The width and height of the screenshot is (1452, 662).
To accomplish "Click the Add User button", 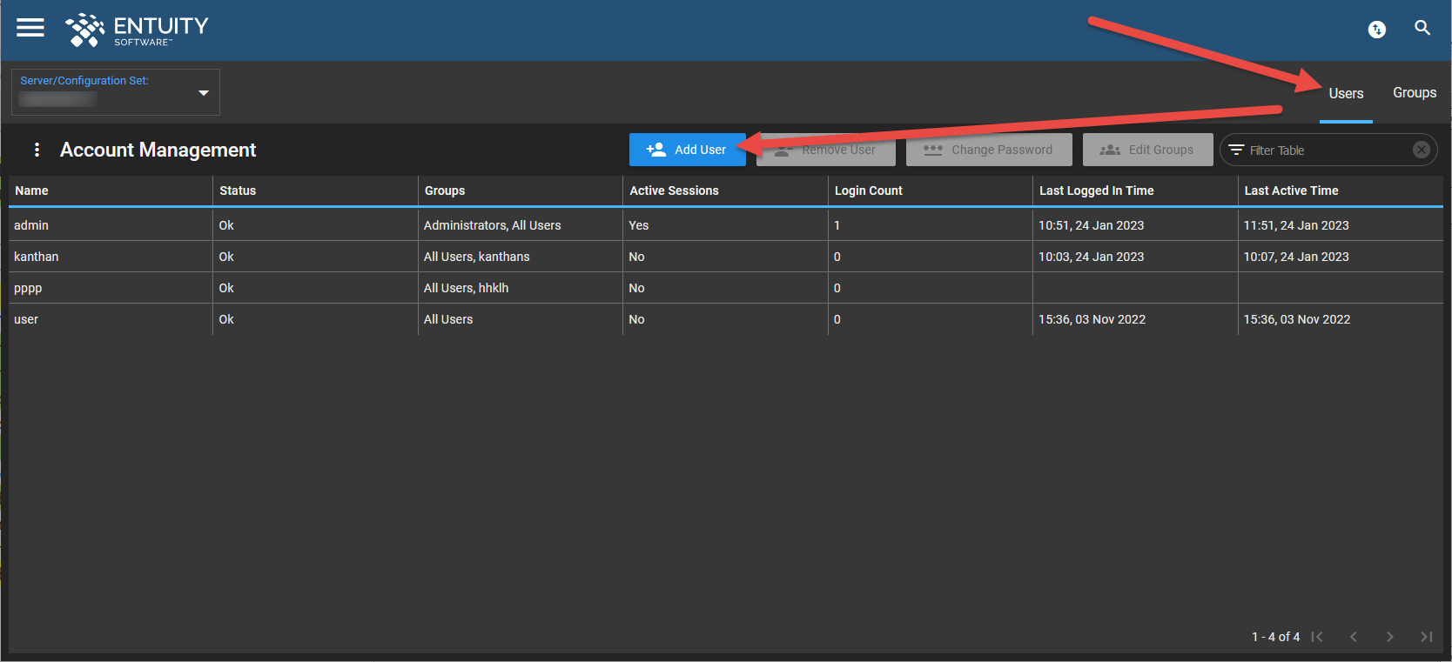I will [x=688, y=150].
